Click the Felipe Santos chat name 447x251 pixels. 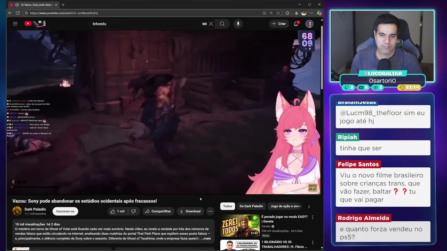tap(358, 164)
